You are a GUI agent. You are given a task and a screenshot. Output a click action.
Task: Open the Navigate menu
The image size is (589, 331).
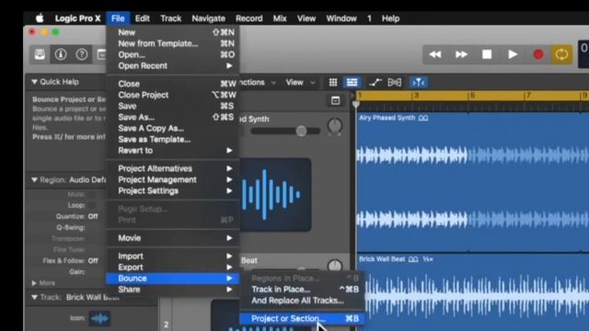(x=209, y=18)
